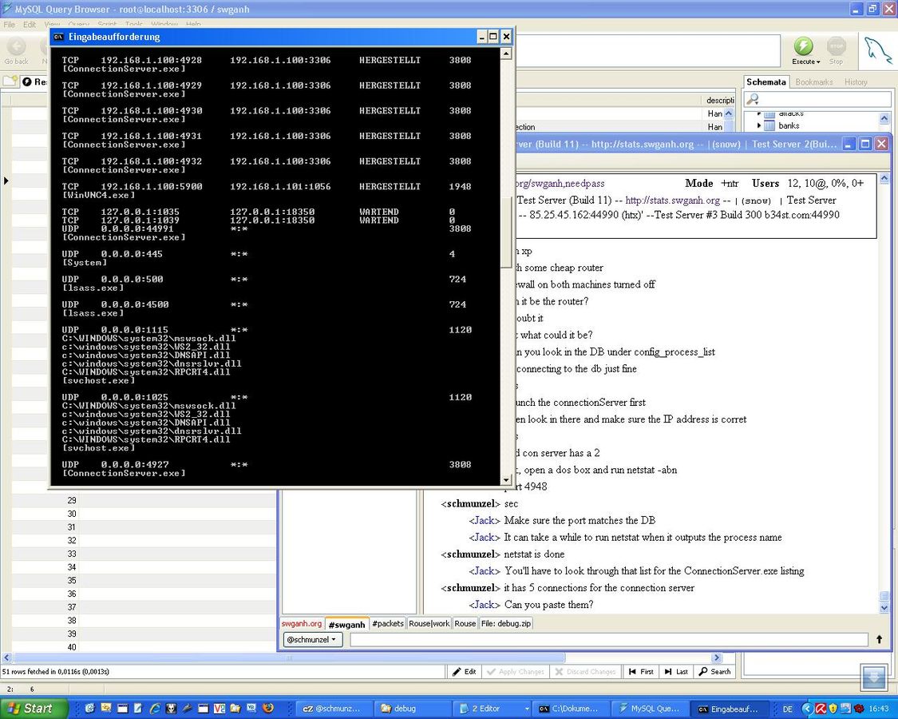This screenshot has width=898, height=719.
Task: Click the Firefox icon in quick launch
Action: [x=267, y=709]
